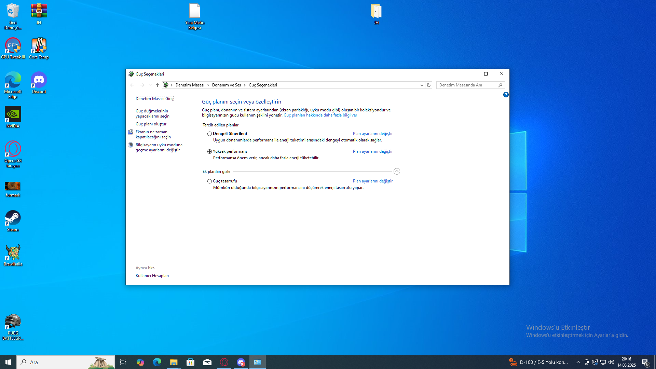Open Opera GX tarayıcı shortcut
Viewport: 656px width, 369px height.
point(13,154)
